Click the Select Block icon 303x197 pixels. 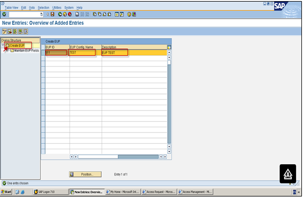click(20, 31)
